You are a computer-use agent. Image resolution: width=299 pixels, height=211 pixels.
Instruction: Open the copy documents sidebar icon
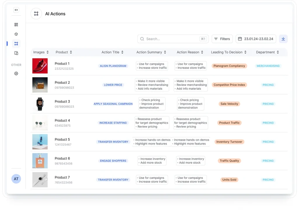click(x=16, y=53)
